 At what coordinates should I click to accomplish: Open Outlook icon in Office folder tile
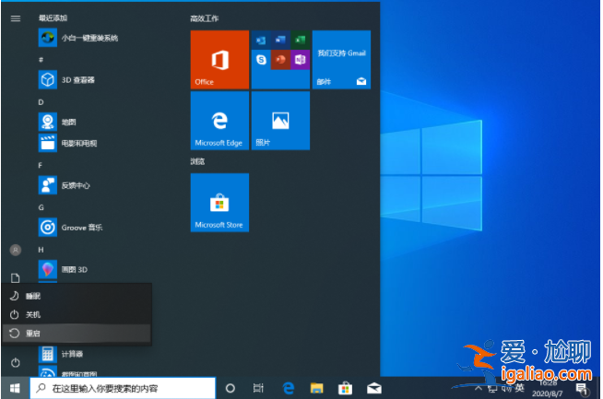261,40
